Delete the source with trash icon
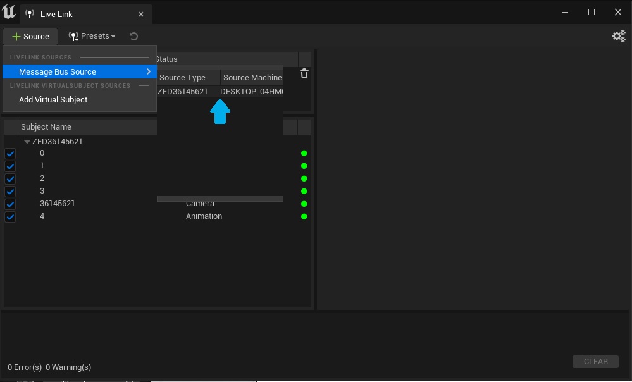 pyautogui.click(x=304, y=73)
